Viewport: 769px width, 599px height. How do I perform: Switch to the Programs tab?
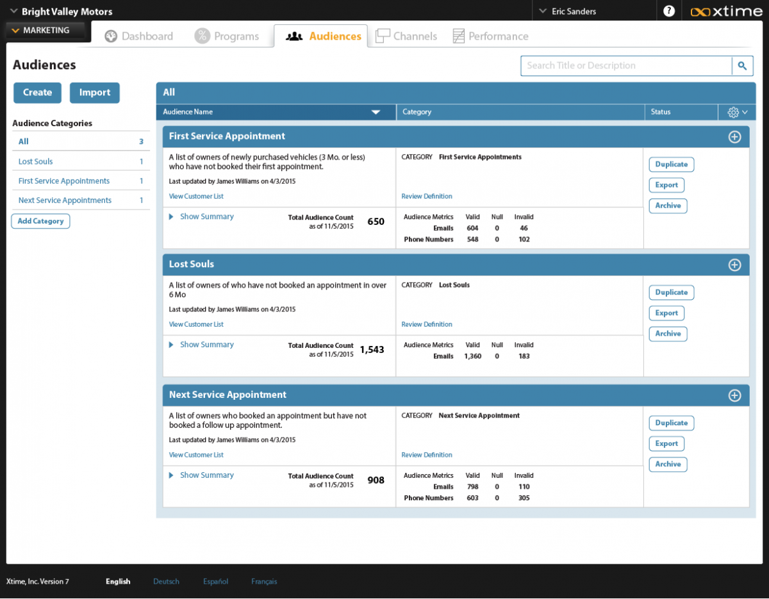click(227, 37)
